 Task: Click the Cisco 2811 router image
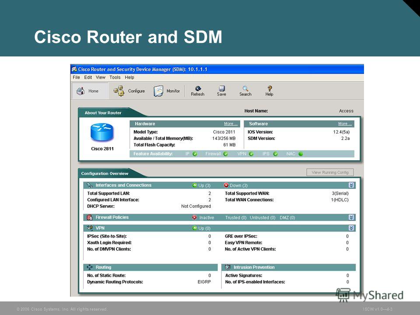click(102, 133)
